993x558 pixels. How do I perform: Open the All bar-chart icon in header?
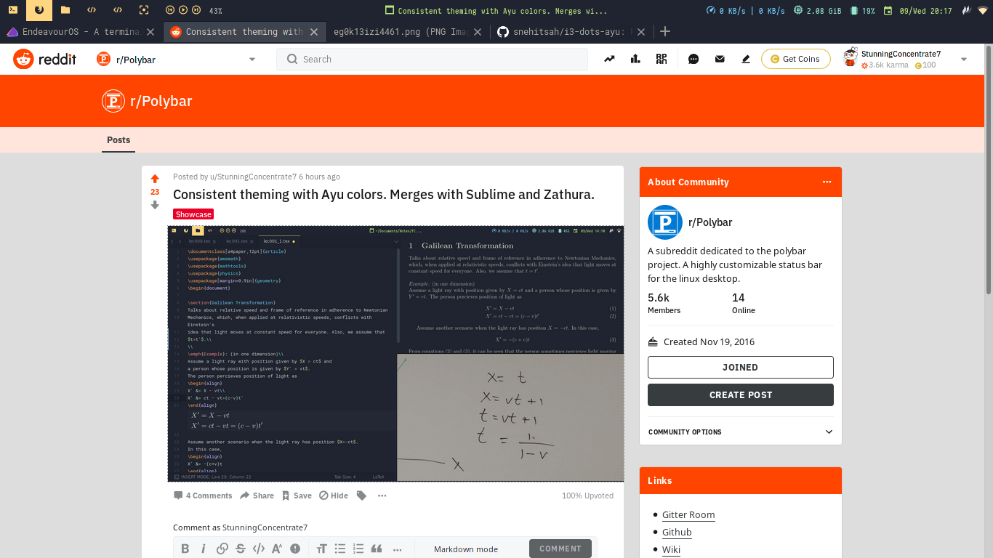pyautogui.click(x=635, y=59)
